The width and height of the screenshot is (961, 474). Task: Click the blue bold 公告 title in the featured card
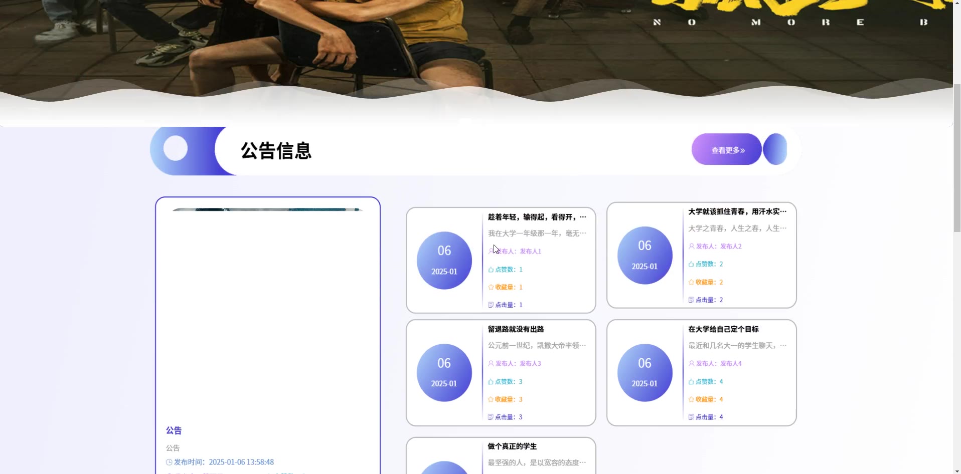174,430
